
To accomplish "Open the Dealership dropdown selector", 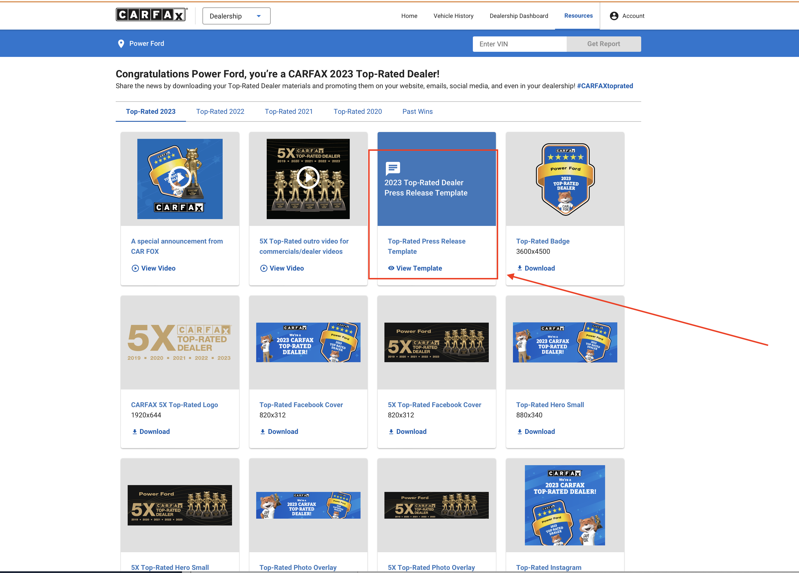I will pos(236,16).
